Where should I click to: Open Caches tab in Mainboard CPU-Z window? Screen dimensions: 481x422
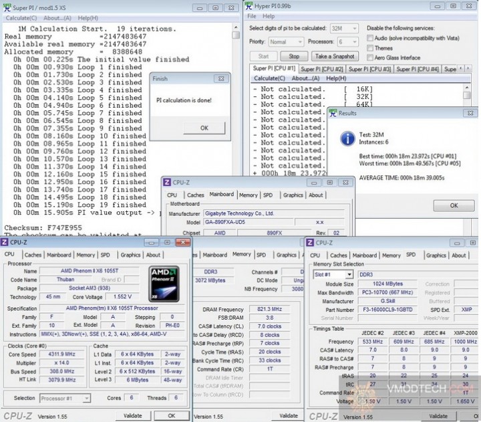pos(195,195)
